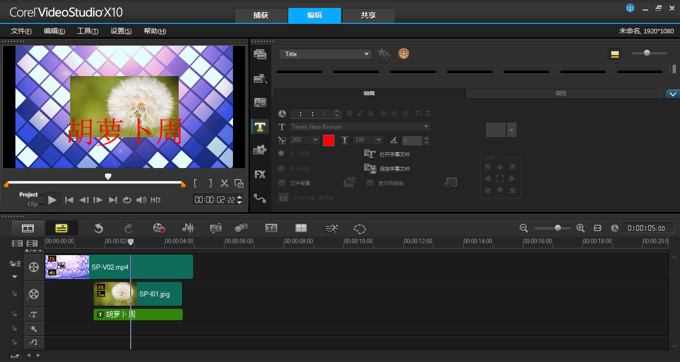
Task: Open the font size 200 dropdown
Action: [x=305, y=140]
